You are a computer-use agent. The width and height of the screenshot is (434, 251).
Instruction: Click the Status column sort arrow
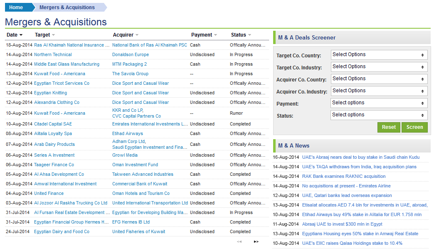pos(250,35)
